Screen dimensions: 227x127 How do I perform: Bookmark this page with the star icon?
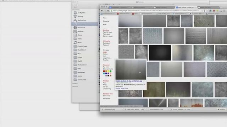[207, 11]
